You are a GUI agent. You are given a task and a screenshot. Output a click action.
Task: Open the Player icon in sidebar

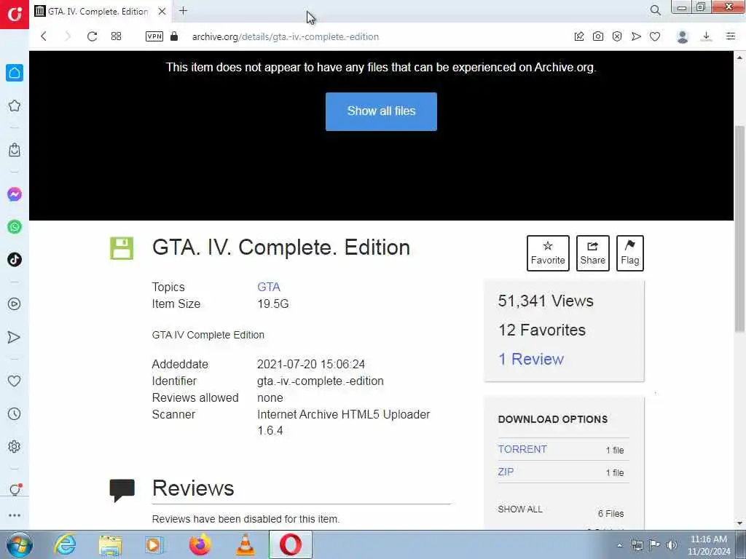point(15,304)
